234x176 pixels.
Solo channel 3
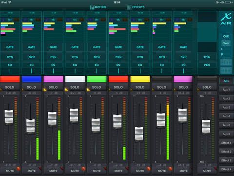[x=53, y=88]
